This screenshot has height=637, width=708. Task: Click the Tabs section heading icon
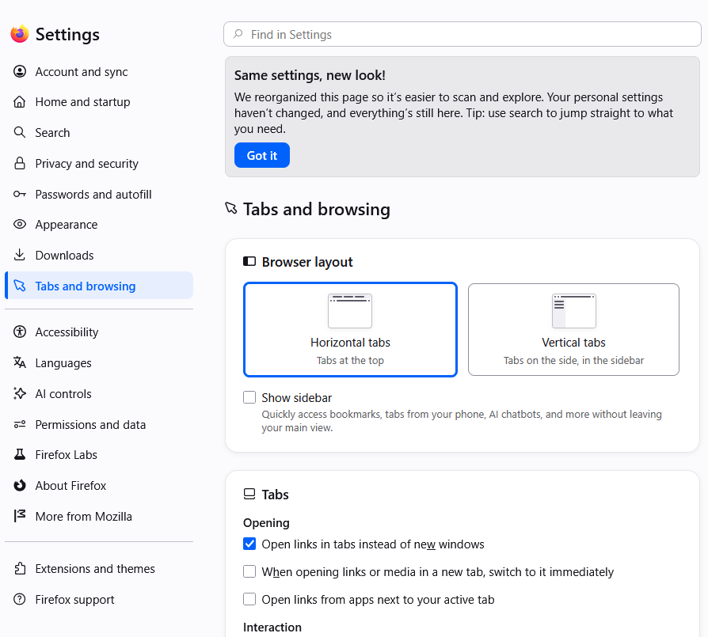(x=249, y=494)
